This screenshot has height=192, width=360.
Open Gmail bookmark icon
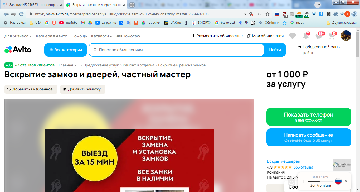pyautogui.click(x=82, y=23)
